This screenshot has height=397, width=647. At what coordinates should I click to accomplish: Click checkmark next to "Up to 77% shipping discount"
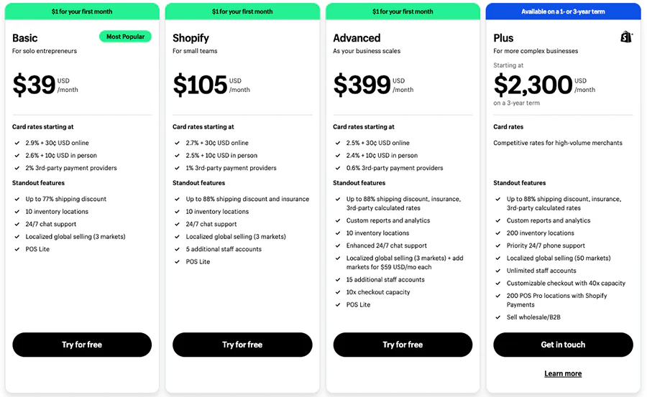(16, 199)
